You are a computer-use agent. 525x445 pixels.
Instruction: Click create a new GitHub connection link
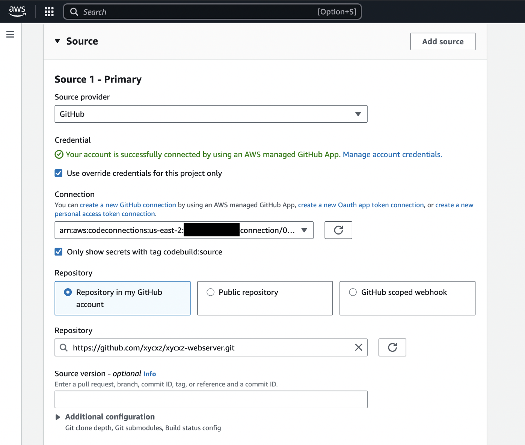click(128, 205)
